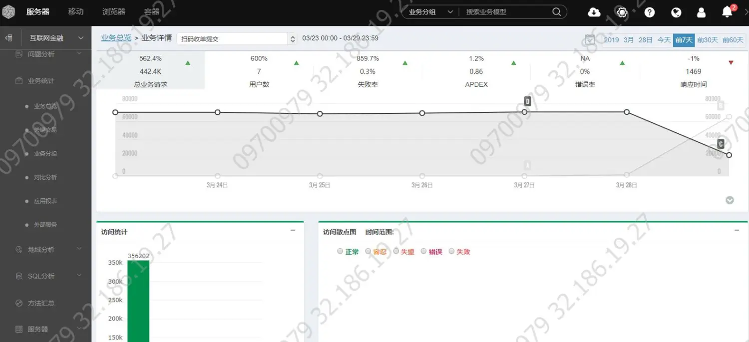Viewport: 749px width, 342px height.
Task: Click the 服务器 sidebar server icon
Action: coord(19,329)
